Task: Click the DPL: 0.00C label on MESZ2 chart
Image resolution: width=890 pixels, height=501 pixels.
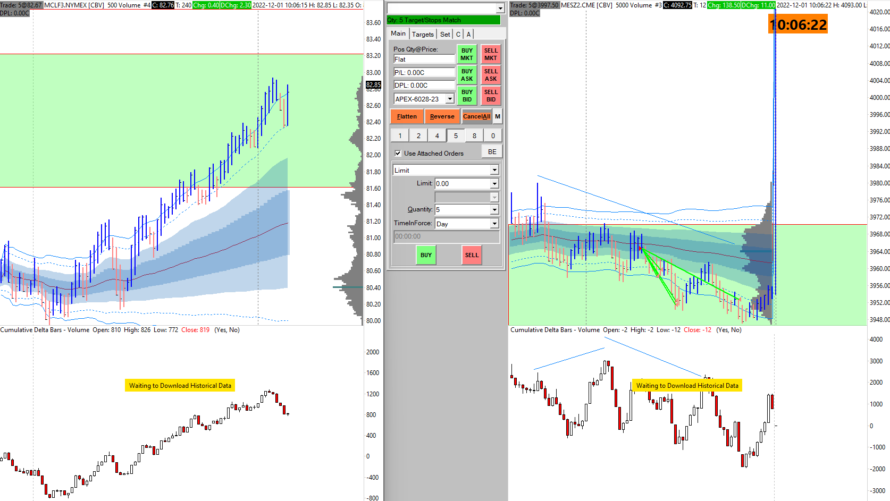Action: tap(525, 13)
